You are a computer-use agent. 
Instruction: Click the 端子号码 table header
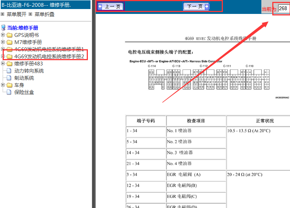coord(146,121)
